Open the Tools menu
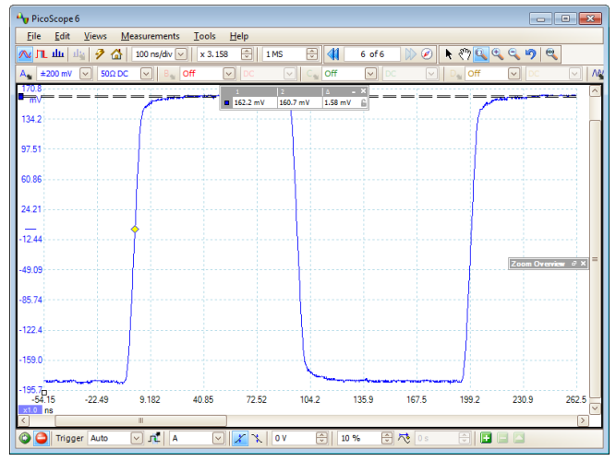The height and width of the screenshot is (461, 616). 204,36
